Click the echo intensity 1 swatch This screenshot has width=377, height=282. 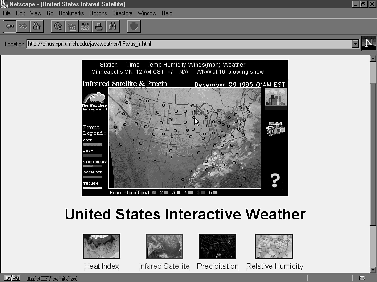154,193
